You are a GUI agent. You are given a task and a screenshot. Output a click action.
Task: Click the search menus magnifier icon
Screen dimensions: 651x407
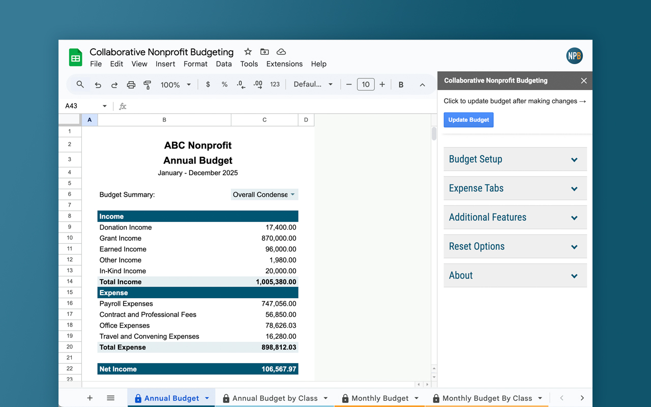click(80, 84)
